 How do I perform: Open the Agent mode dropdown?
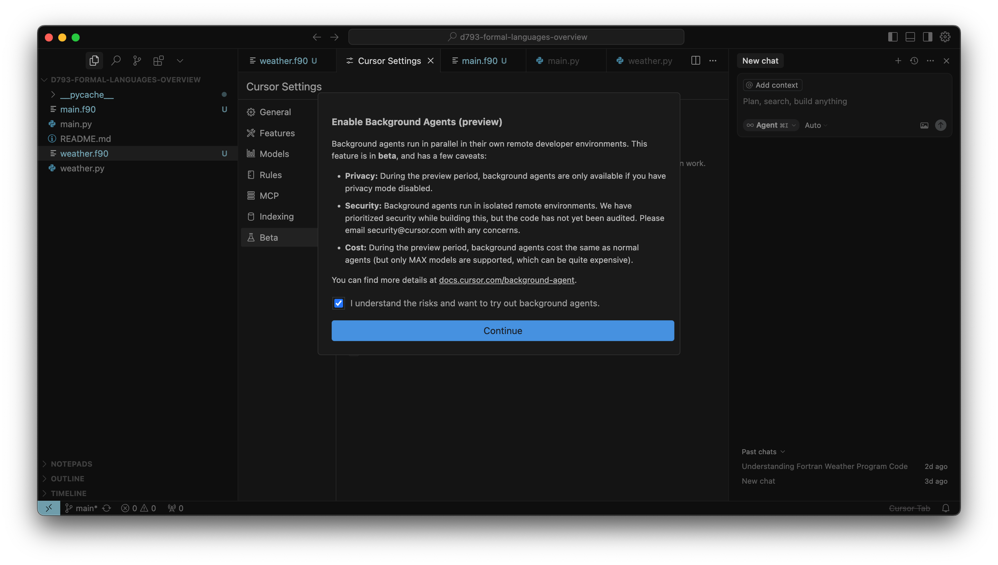(x=771, y=125)
